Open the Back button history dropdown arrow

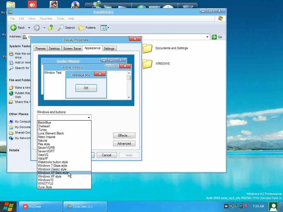click(x=29, y=28)
